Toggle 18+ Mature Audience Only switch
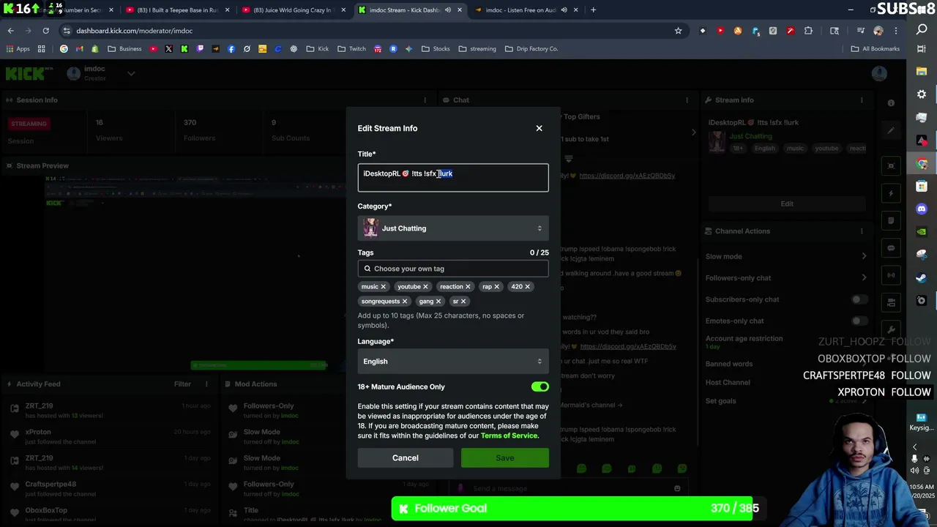Screen dimensions: 937x527 tap(540, 386)
